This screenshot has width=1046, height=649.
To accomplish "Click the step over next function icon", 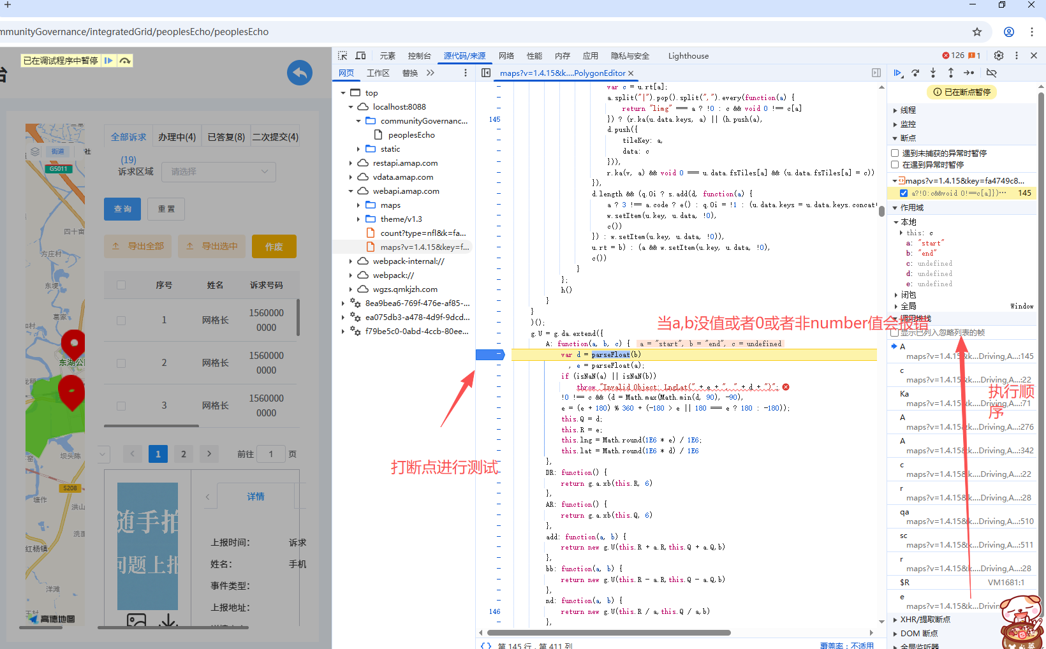I will [x=915, y=73].
